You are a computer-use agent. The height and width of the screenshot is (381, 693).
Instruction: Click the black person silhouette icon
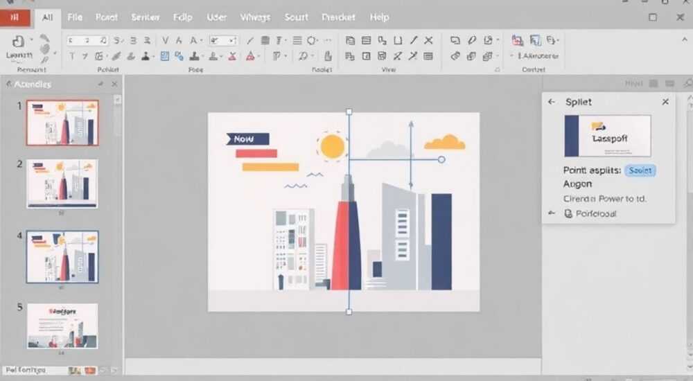[146, 56]
